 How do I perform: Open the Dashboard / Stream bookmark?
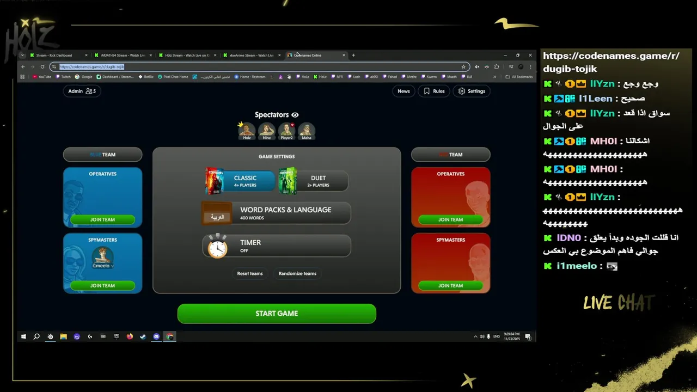(115, 77)
